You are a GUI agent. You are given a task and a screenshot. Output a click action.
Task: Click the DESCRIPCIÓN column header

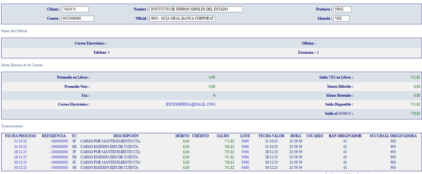pos(126,136)
